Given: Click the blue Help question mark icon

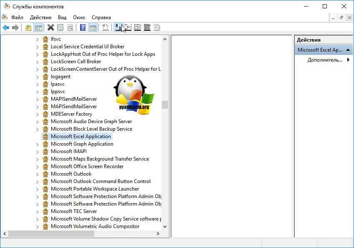Looking at the screenshot, I should click(83, 28).
